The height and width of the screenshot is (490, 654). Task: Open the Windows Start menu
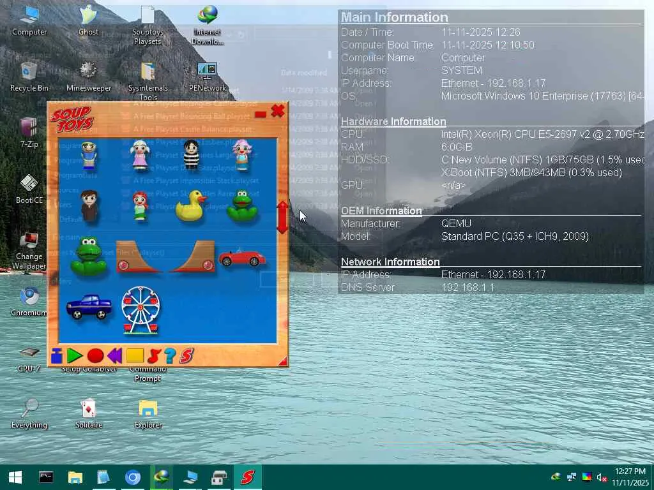[15, 477]
